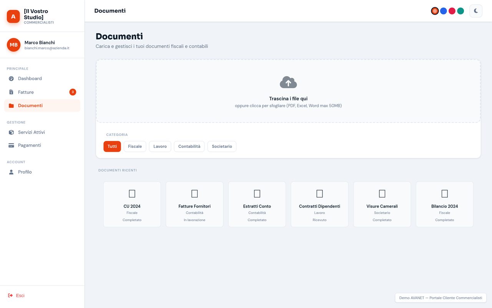This screenshot has height=308, width=492.
Task: Click the CU 2024 document icon
Action: [132, 194]
